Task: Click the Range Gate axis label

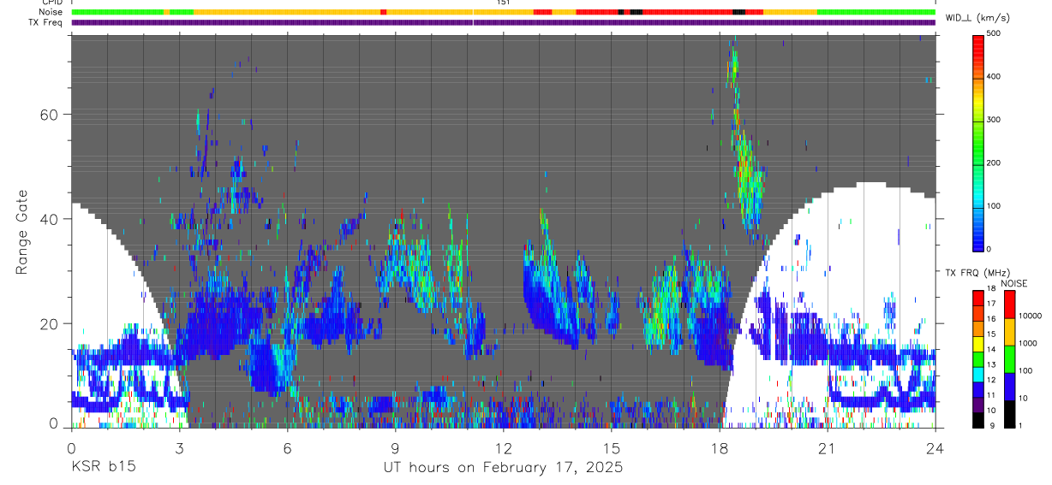Action: click(x=21, y=233)
